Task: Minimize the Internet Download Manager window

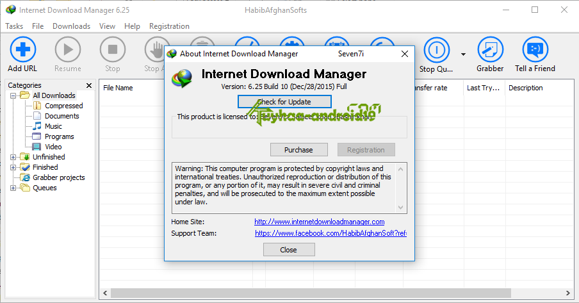Action: point(506,10)
